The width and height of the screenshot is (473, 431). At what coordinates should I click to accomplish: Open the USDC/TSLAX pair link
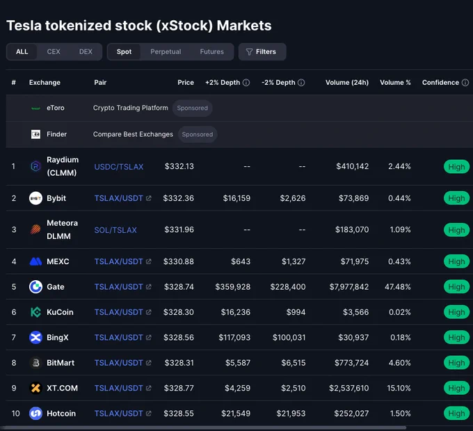pyautogui.click(x=119, y=167)
